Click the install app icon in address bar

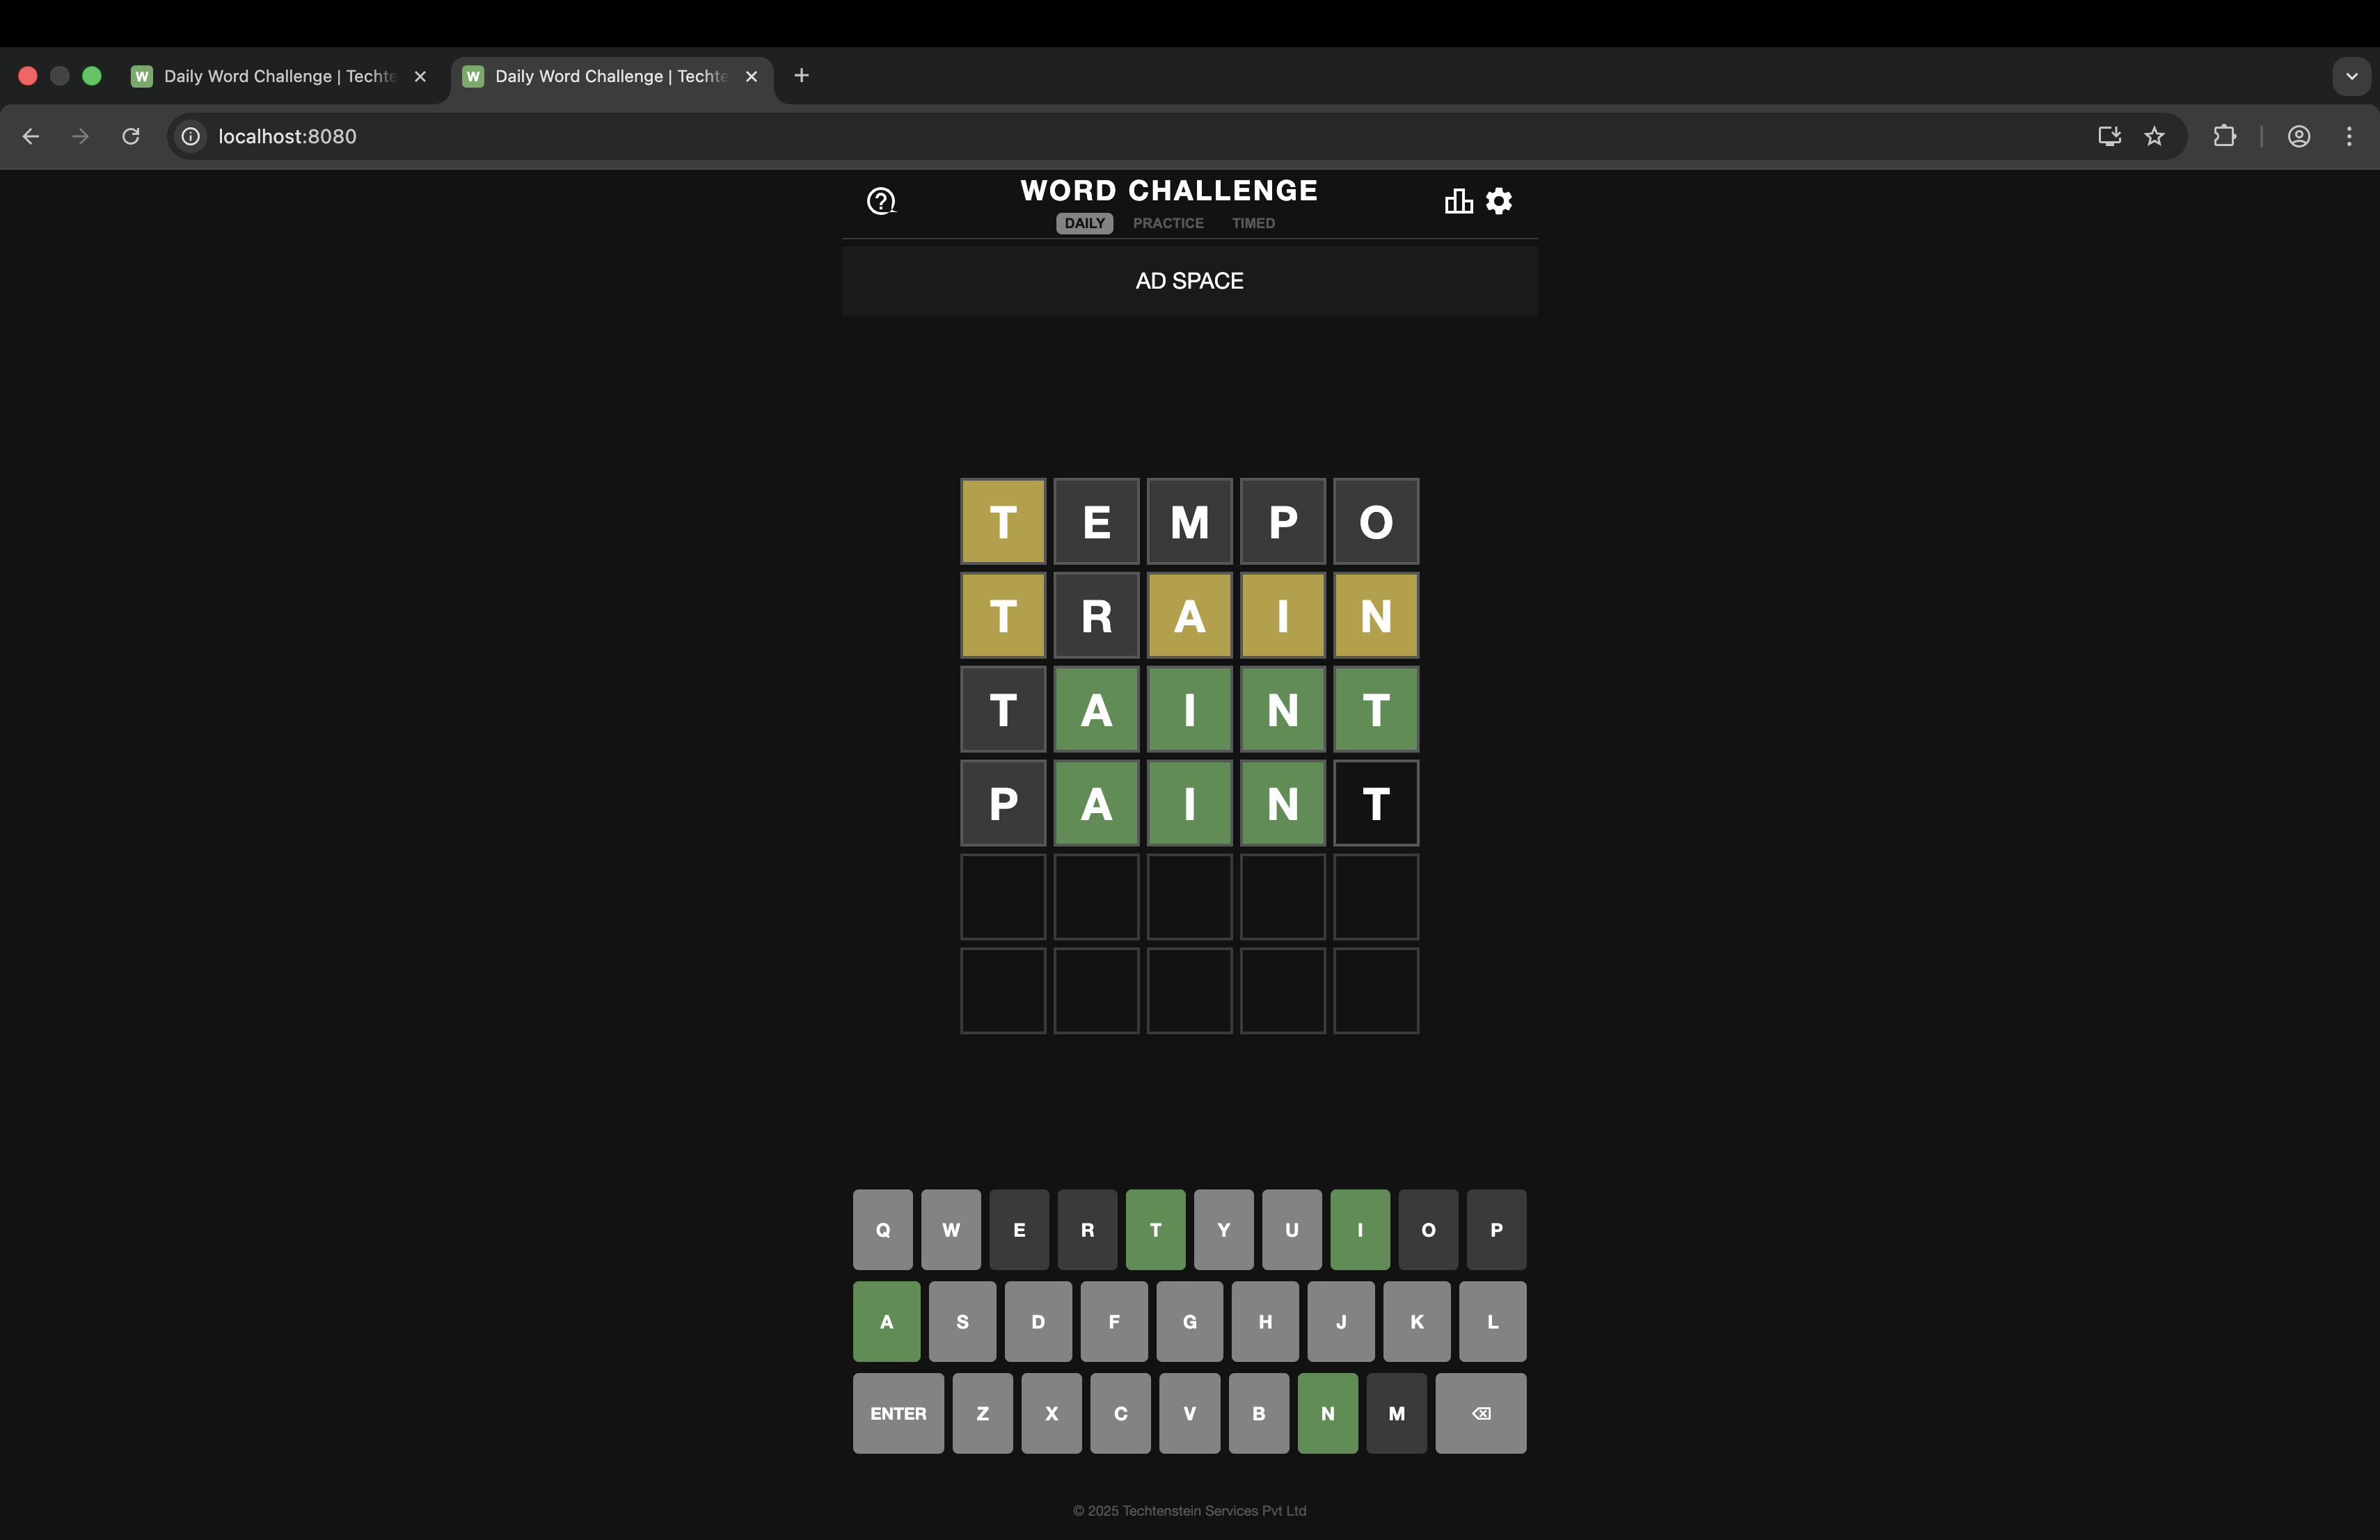[2109, 136]
